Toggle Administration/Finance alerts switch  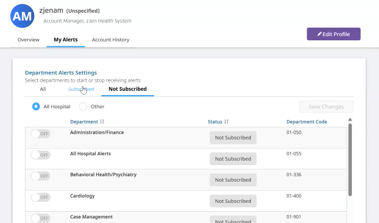point(40,134)
